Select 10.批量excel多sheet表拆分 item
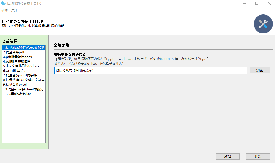This screenshot has width=275, height=163. pyautogui.click(x=24, y=89)
